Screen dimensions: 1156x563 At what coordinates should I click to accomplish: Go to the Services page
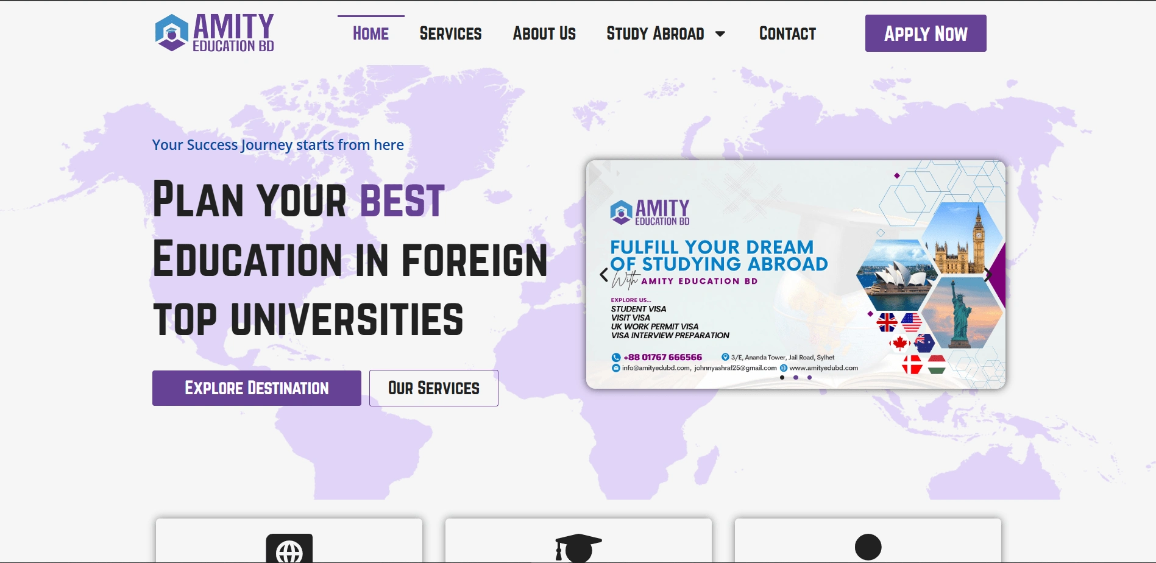coord(450,34)
